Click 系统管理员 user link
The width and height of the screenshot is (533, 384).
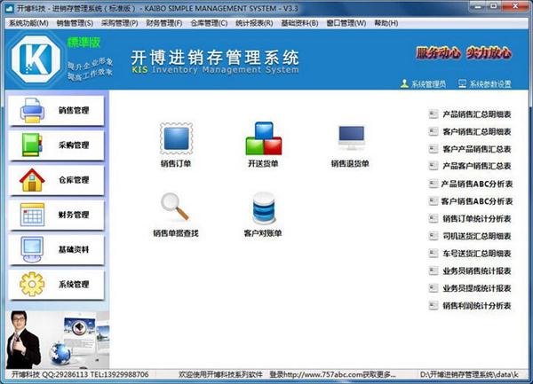click(424, 83)
